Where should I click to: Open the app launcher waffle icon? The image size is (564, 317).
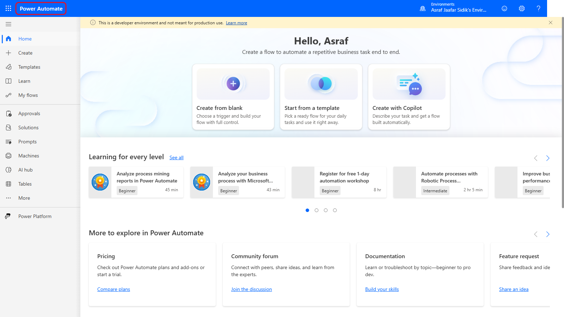pyautogui.click(x=8, y=8)
